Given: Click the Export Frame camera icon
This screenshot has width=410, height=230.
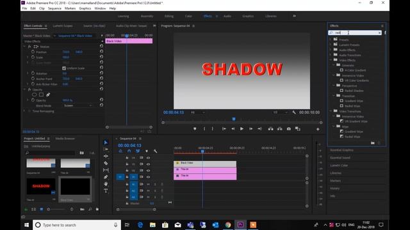Looking at the screenshot, I should pos(289,129).
